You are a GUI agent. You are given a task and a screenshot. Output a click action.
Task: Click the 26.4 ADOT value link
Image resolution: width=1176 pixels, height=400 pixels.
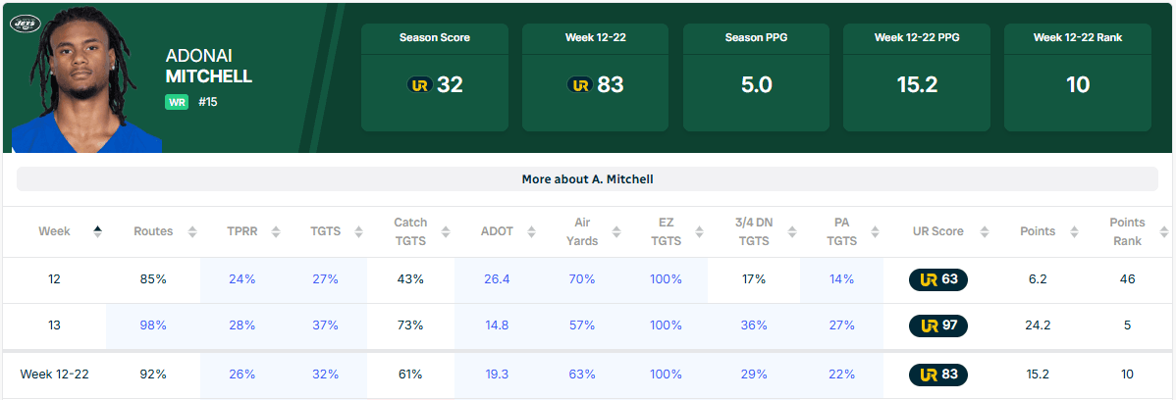[x=497, y=279]
